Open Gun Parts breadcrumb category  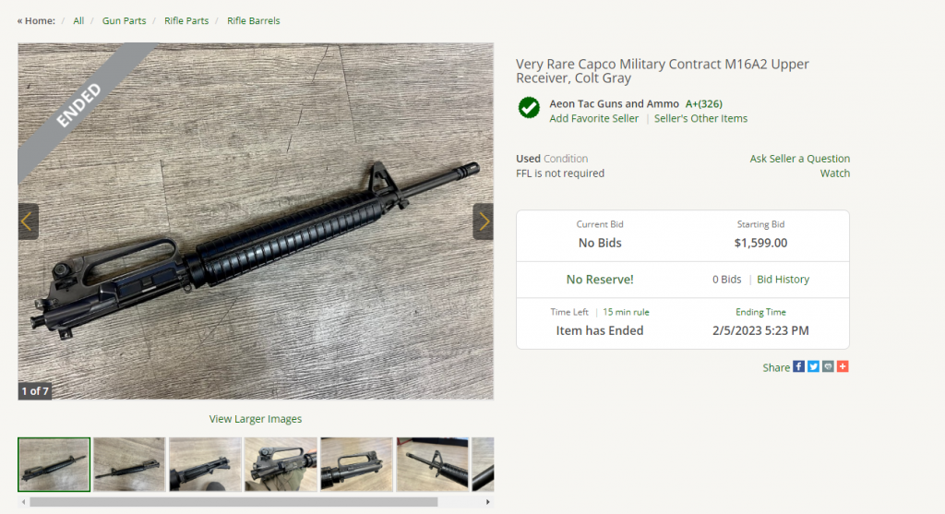point(124,20)
